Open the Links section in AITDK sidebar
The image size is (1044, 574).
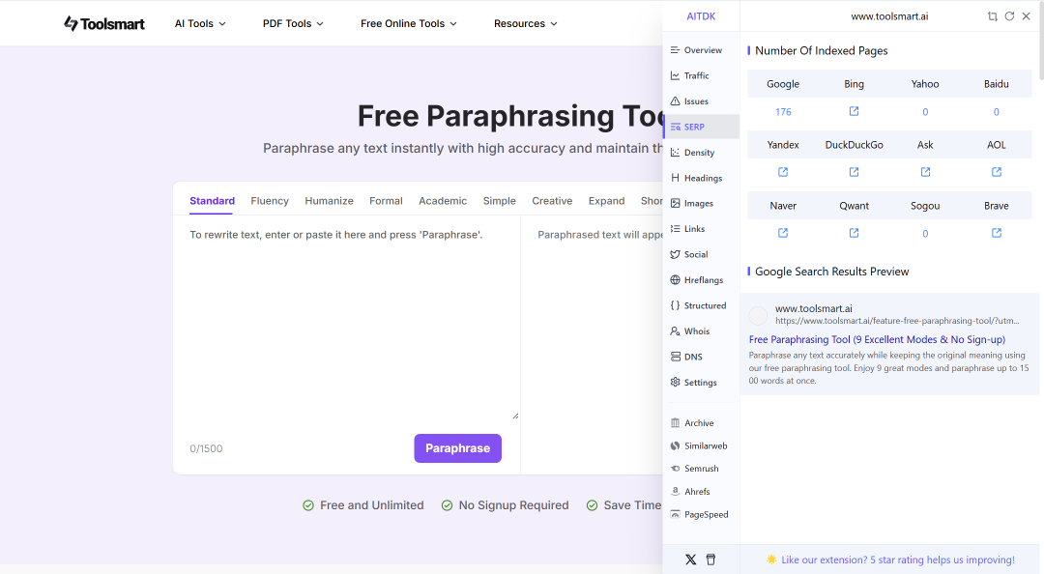click(701, 229)
